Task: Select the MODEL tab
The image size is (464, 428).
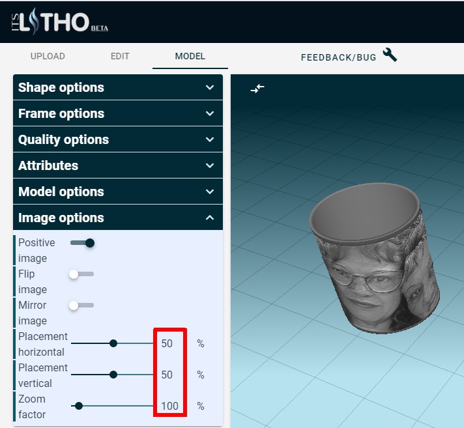Action: [x=190, y=56]
